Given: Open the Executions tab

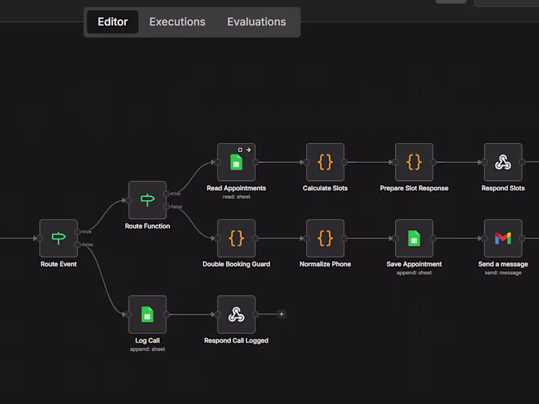Looking at the screenshot, I should (177, 22).
